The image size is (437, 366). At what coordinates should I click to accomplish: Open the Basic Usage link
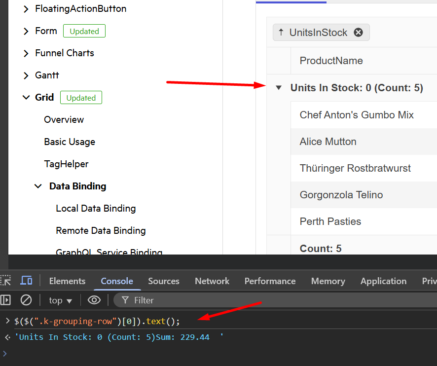point(70,142)
